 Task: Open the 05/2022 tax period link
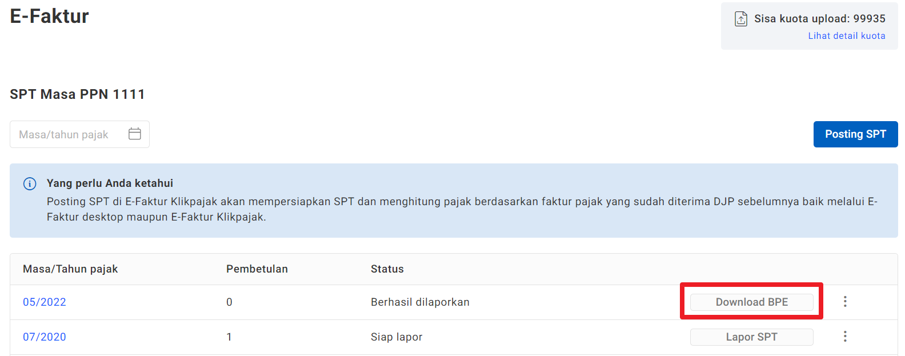click(45, 302)
